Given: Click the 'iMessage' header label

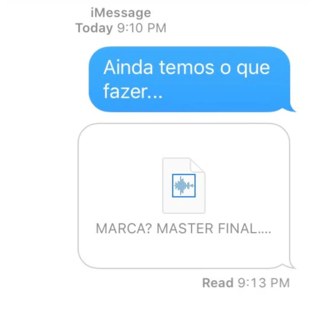Looking at the screenshot, I should [121, 13].
